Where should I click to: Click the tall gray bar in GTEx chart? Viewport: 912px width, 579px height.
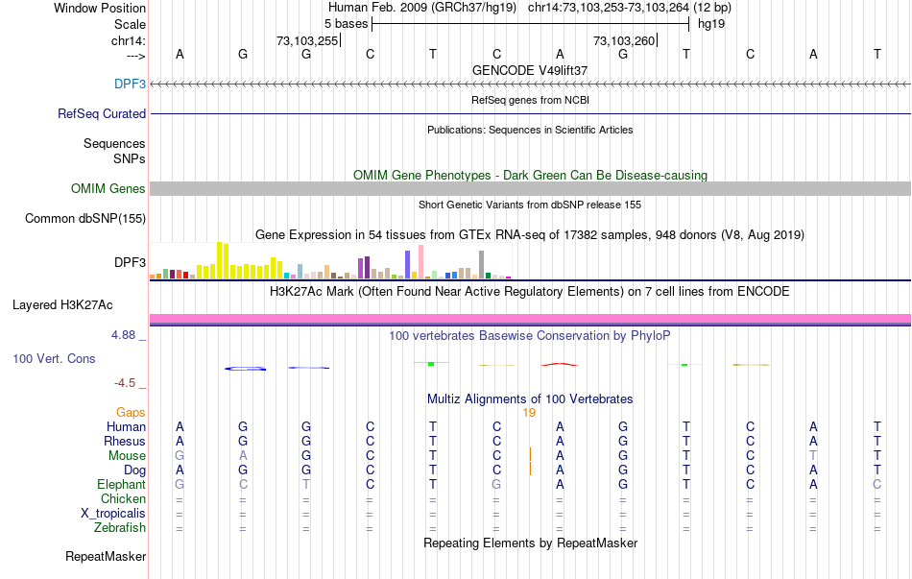coord(481,265)
